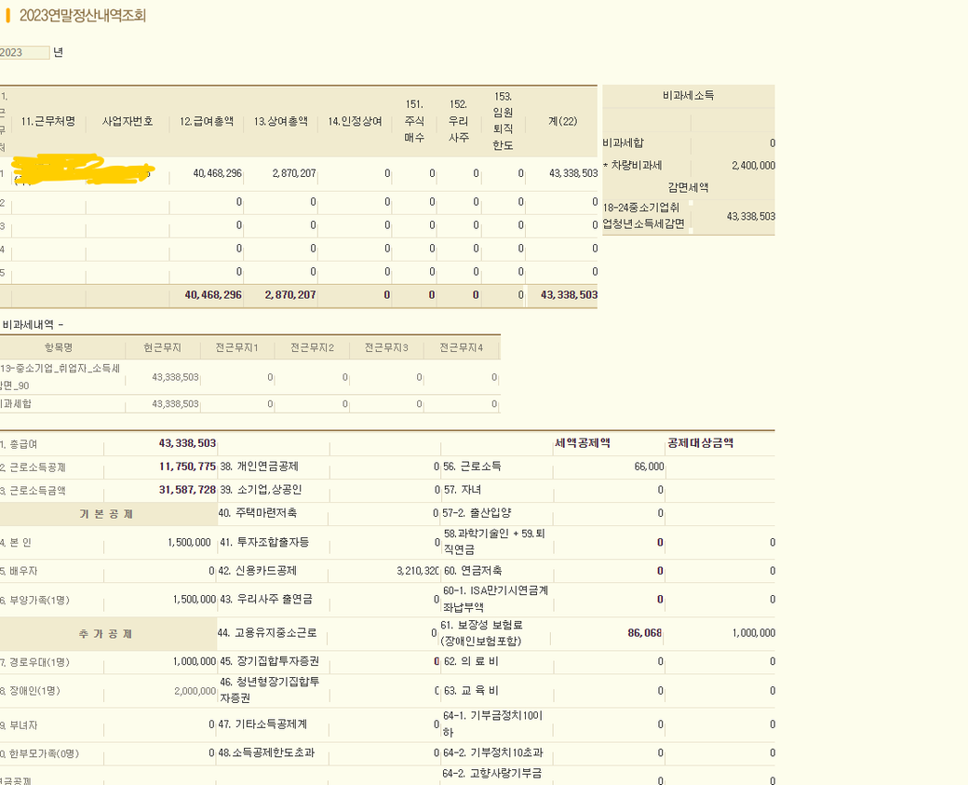The image size is (968, 785).
Task: Click the 기본공제 section header
Action: pyautogui.click(x=106, y=514)
